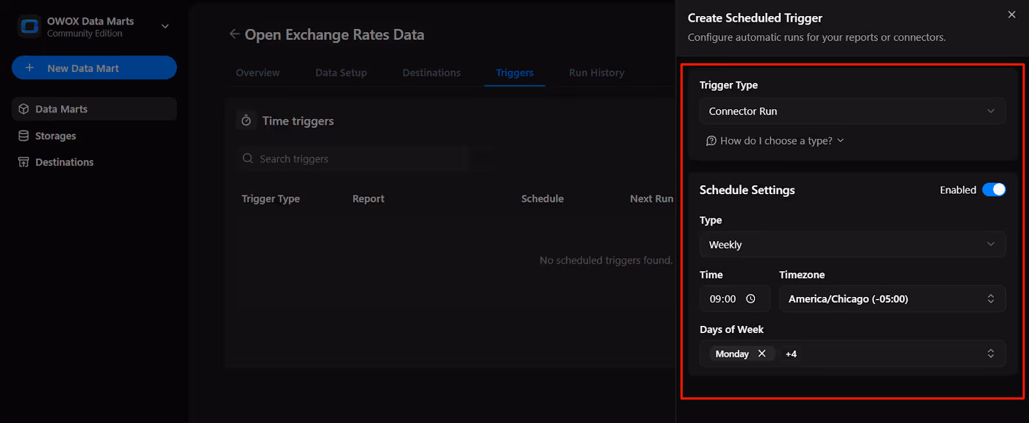Open the Timezone America/Chicago selector
The height and width of the screenshot is (423, 1029).
[892, 299]
